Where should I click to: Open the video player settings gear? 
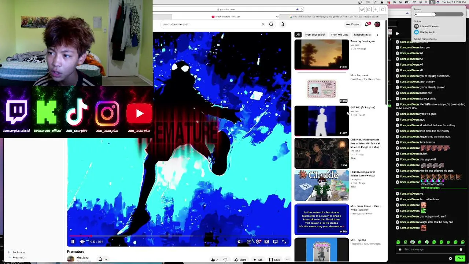tap(258, 242)
